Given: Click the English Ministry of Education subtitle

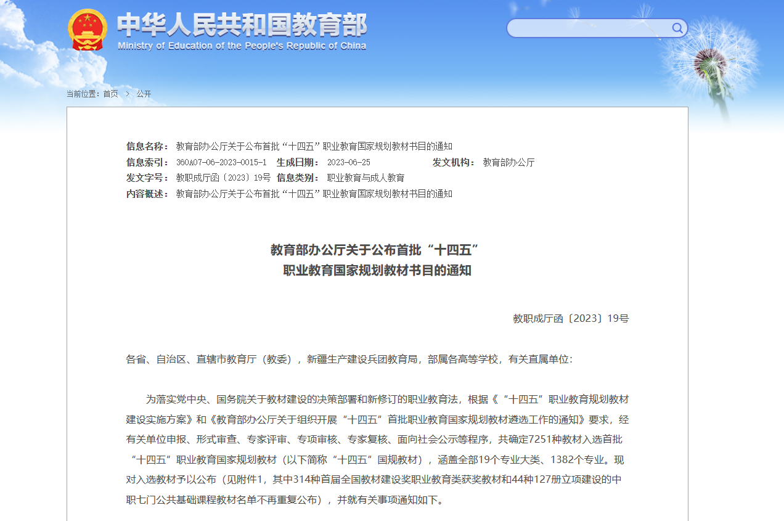Looking at the screenshot, I should point(242,46).
